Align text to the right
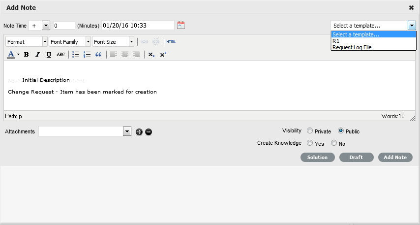This screenshot has width=420, height=225. 136,55
